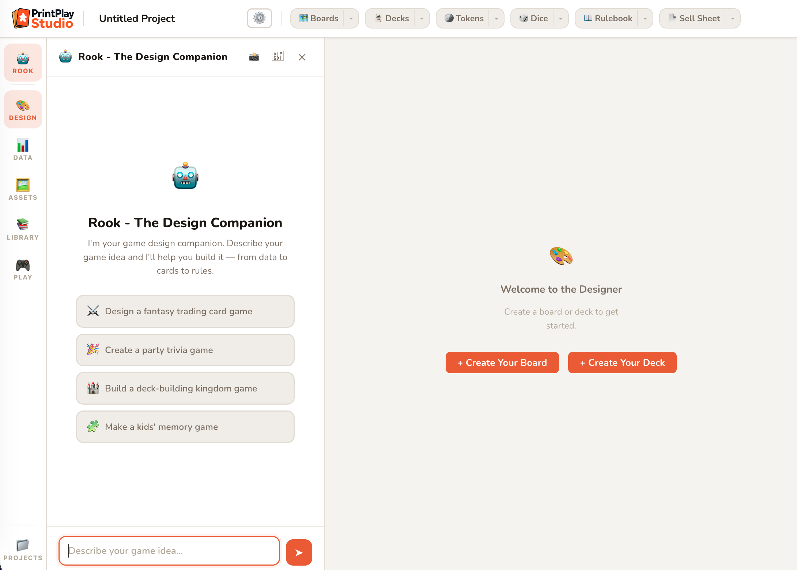Expand the Tokens dropdown arrow
The width and height of the screenshot is (797, 570).
tap(496, 18)
